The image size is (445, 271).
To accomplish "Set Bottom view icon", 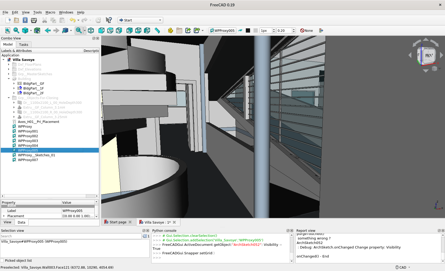I will tap(138, 30).
